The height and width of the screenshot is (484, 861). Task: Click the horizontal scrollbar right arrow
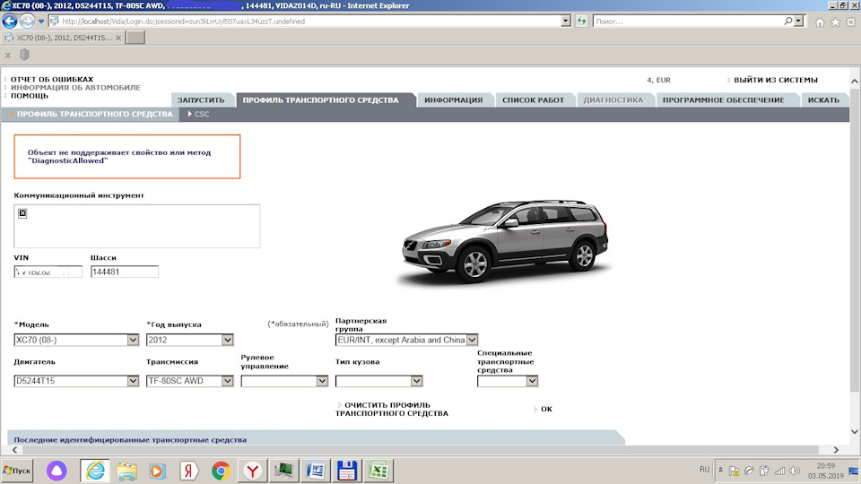click(836, 449)
